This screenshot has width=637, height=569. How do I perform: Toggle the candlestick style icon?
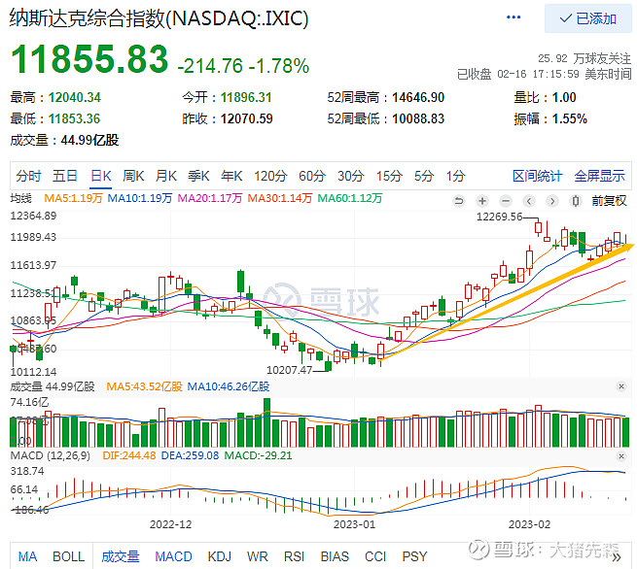coord(576,201)
